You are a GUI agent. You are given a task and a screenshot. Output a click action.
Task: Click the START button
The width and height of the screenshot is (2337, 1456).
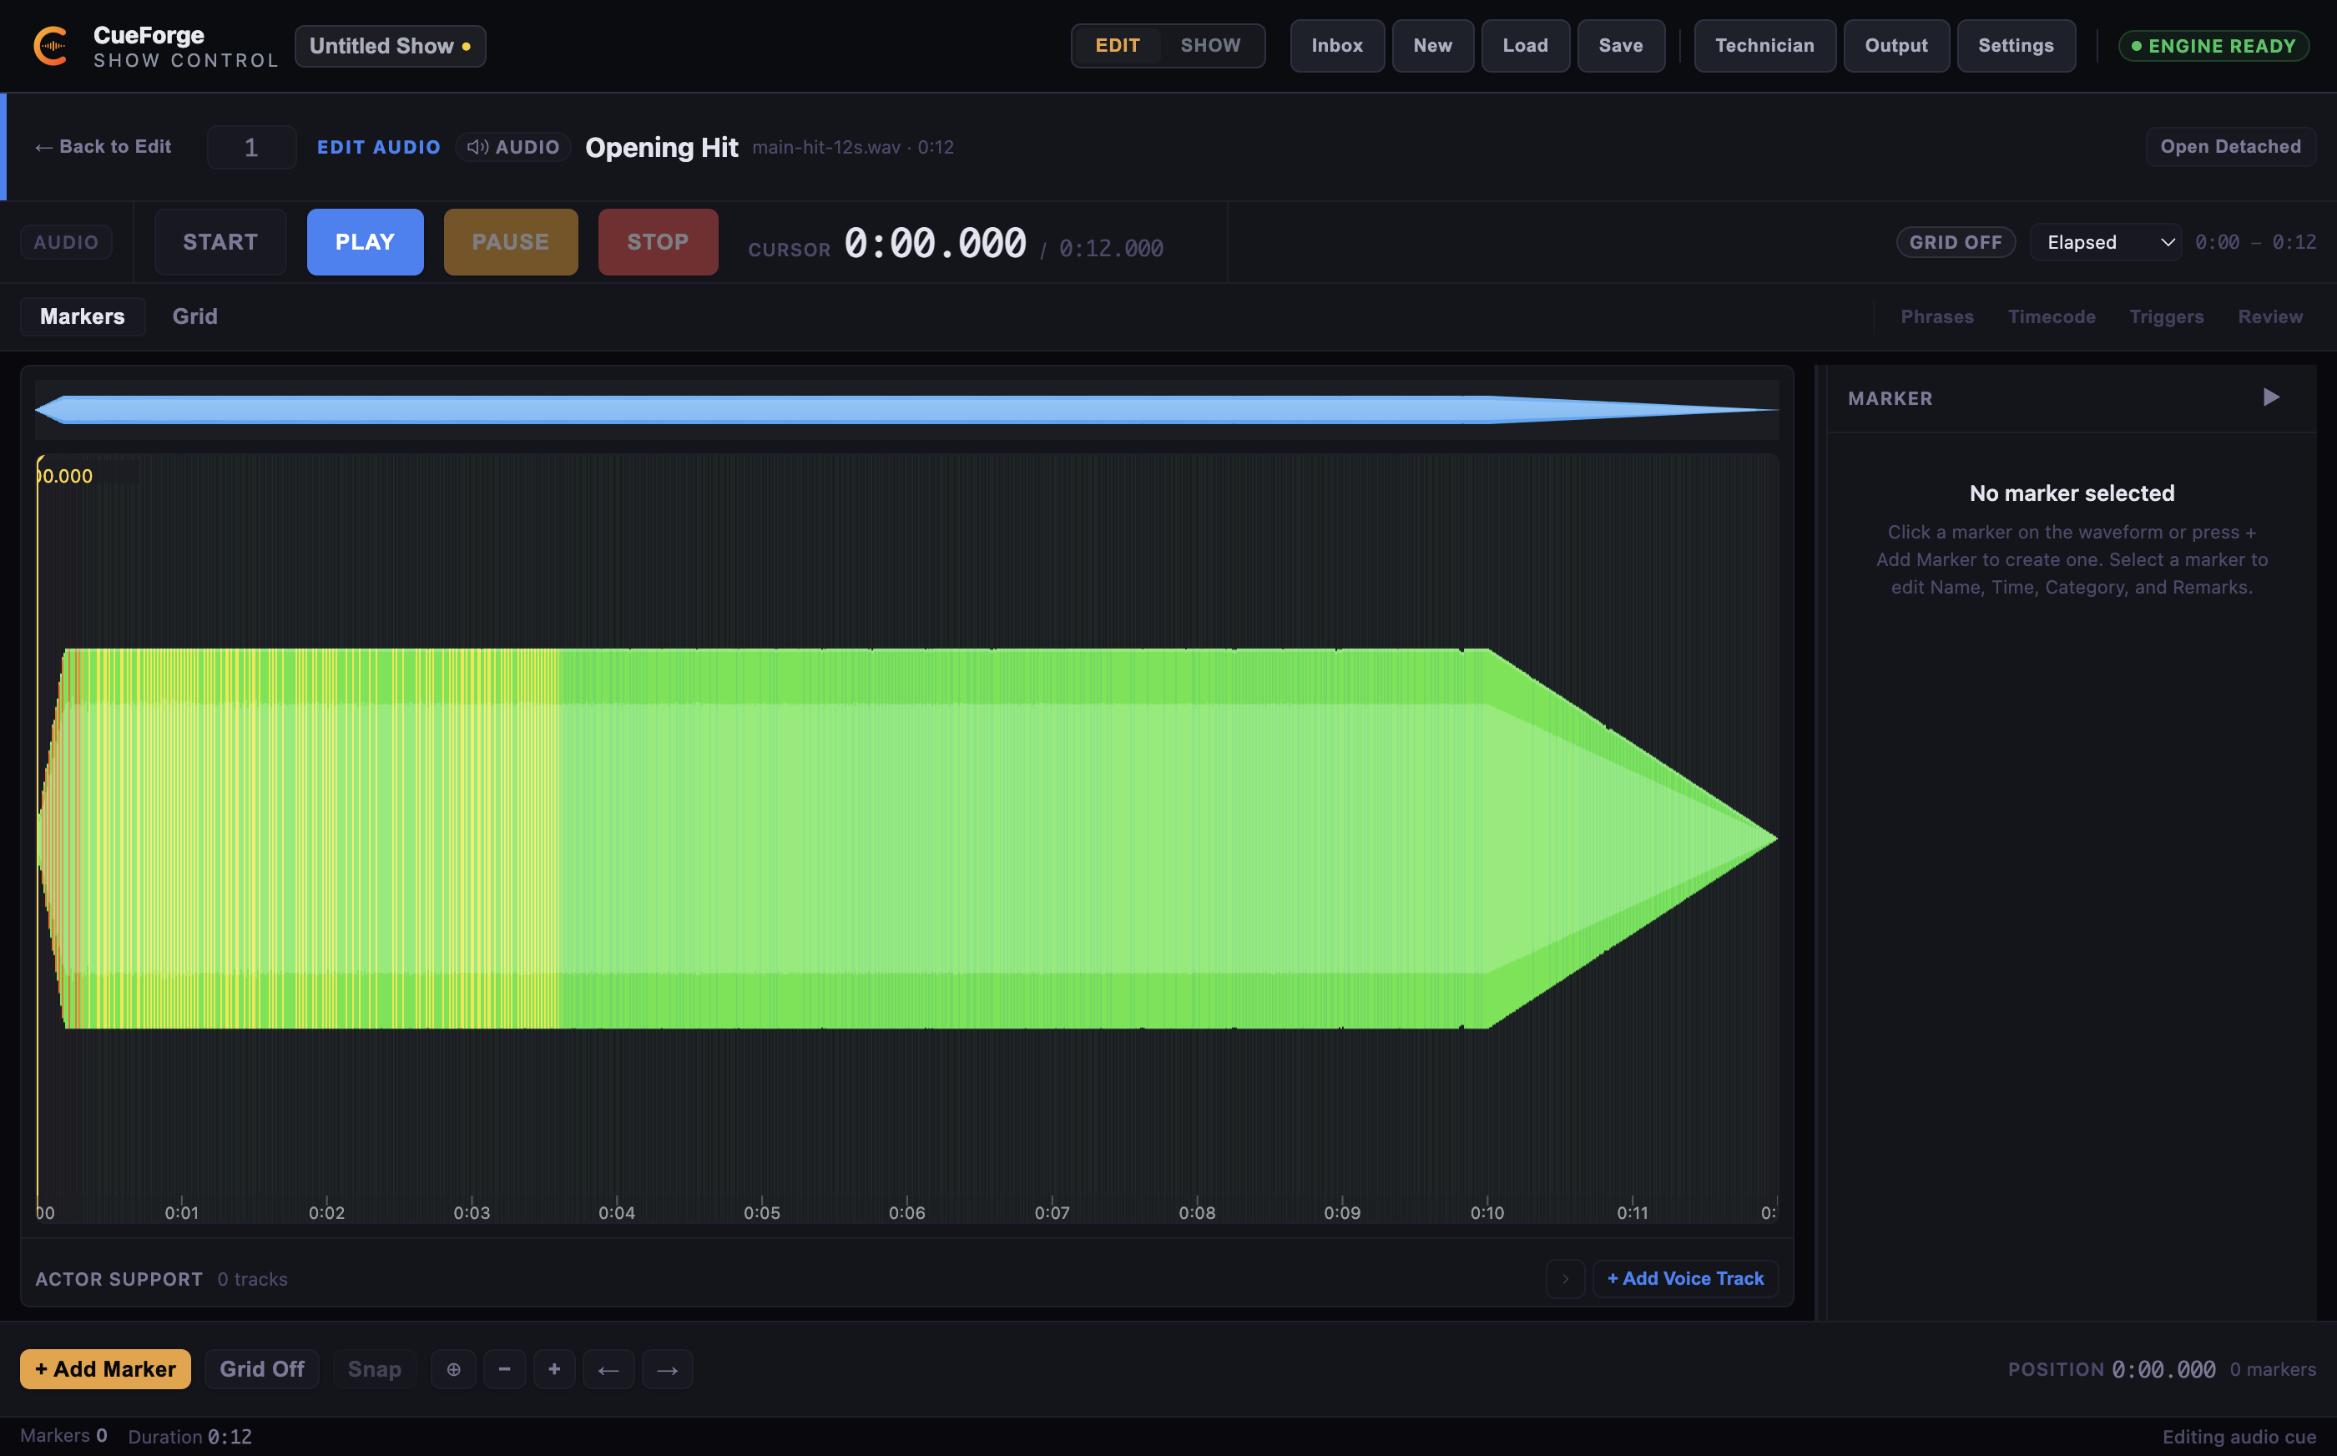point(220,242)
